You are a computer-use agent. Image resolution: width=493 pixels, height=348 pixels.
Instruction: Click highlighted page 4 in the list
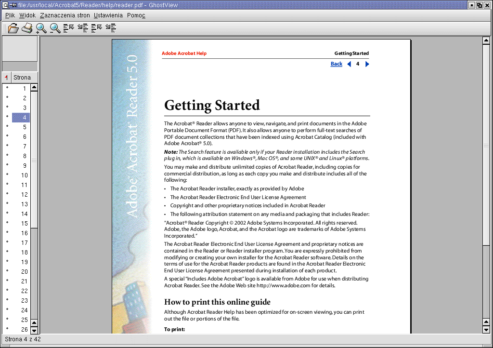click(21, 117)
